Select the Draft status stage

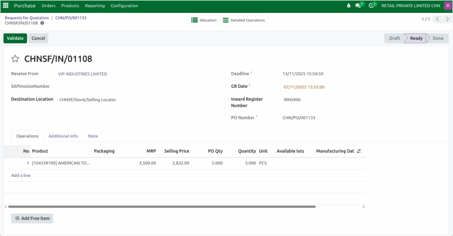coord(394,38)
